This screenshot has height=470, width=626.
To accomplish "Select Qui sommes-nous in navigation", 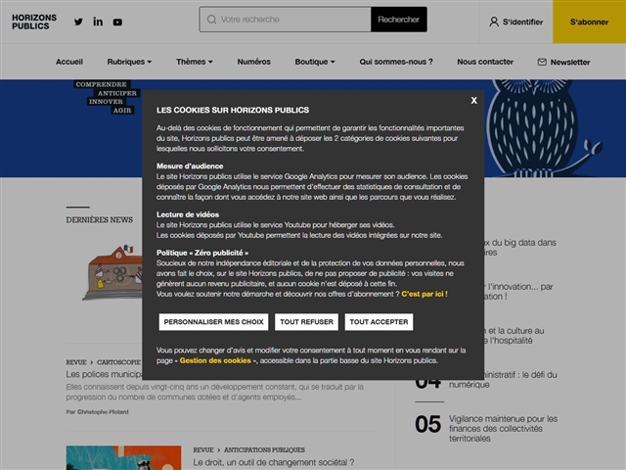I will click(396, 62).
